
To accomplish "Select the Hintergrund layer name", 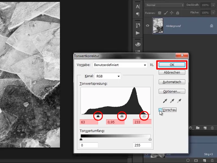I will tap(173, 26).
